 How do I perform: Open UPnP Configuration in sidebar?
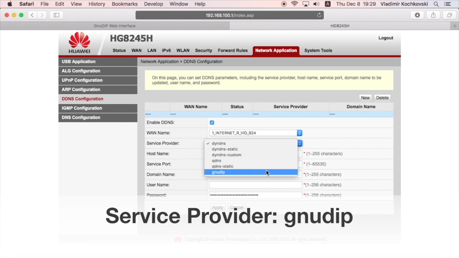click(x=98, y=80)
